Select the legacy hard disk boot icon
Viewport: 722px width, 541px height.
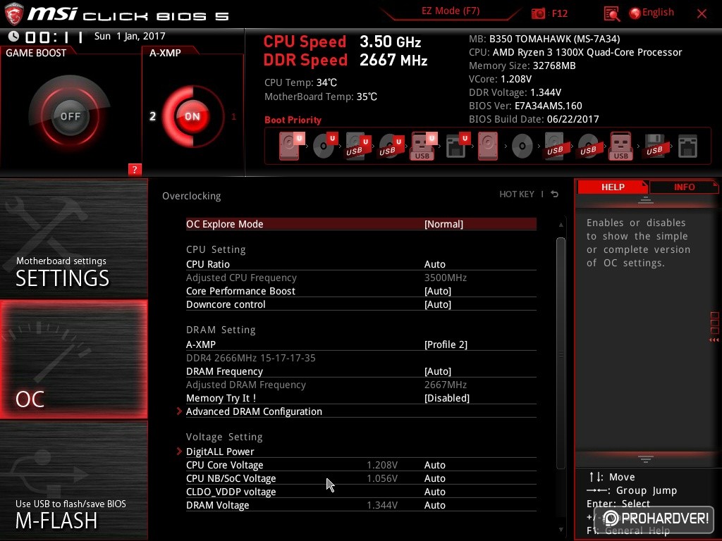pos(488,146)
